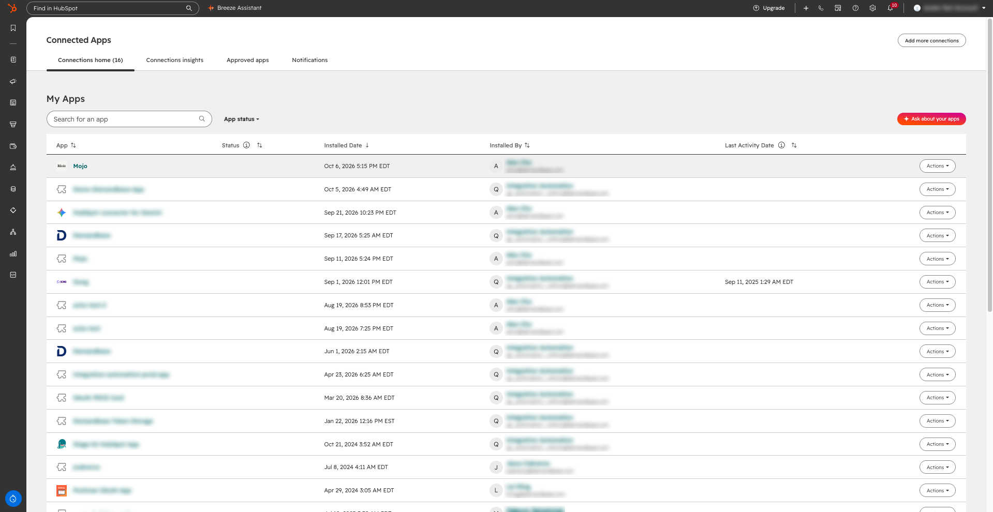
Task: Open Actions dropdown for Sep 1, 2026 row
Action: [x=937, y=282]
